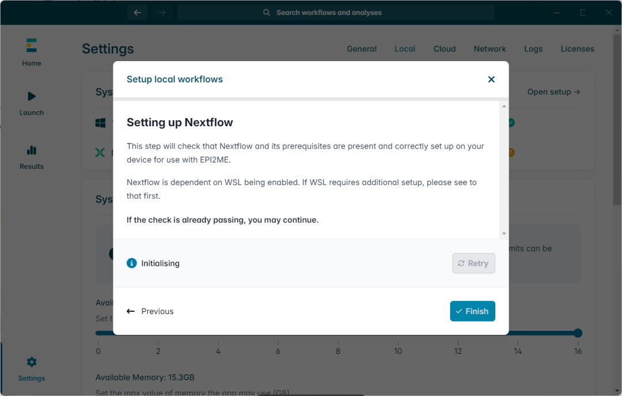Open the Logs settings tab
Image resolution: width=622 pixels, height=396 pixels.
coord(533,49)
